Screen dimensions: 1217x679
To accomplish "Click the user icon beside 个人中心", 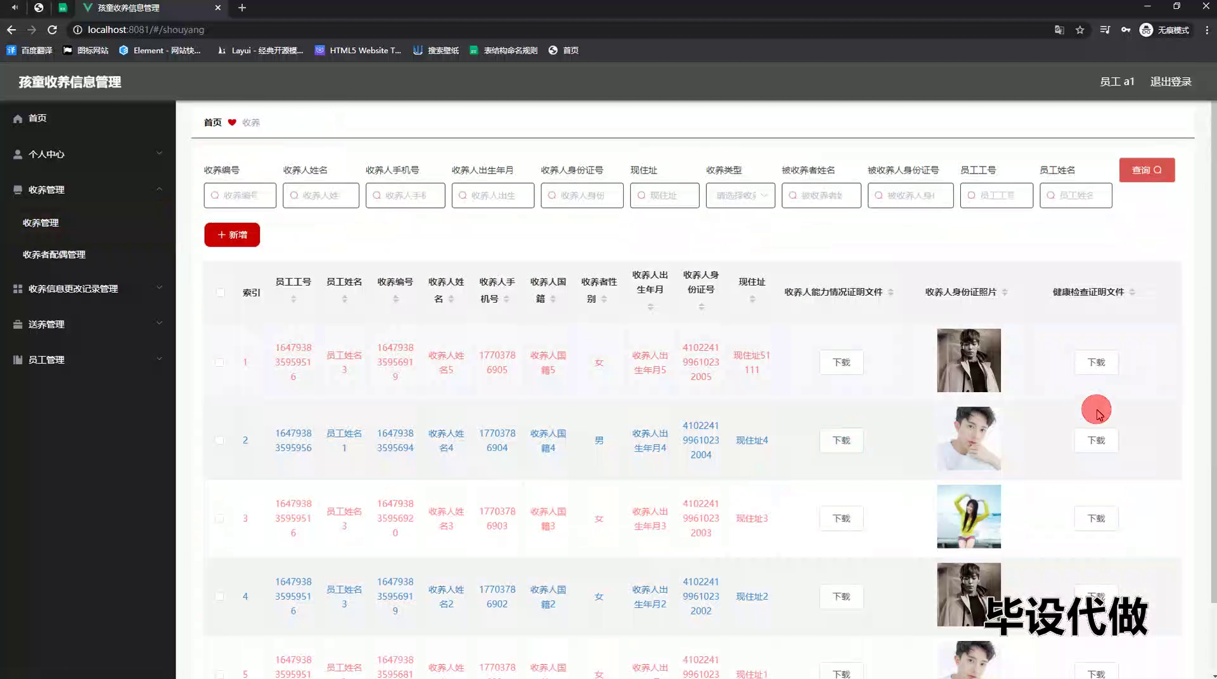I will (x=18, y=155).
